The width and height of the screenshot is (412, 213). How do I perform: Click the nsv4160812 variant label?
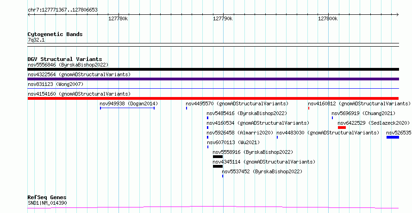click(359, 103)
